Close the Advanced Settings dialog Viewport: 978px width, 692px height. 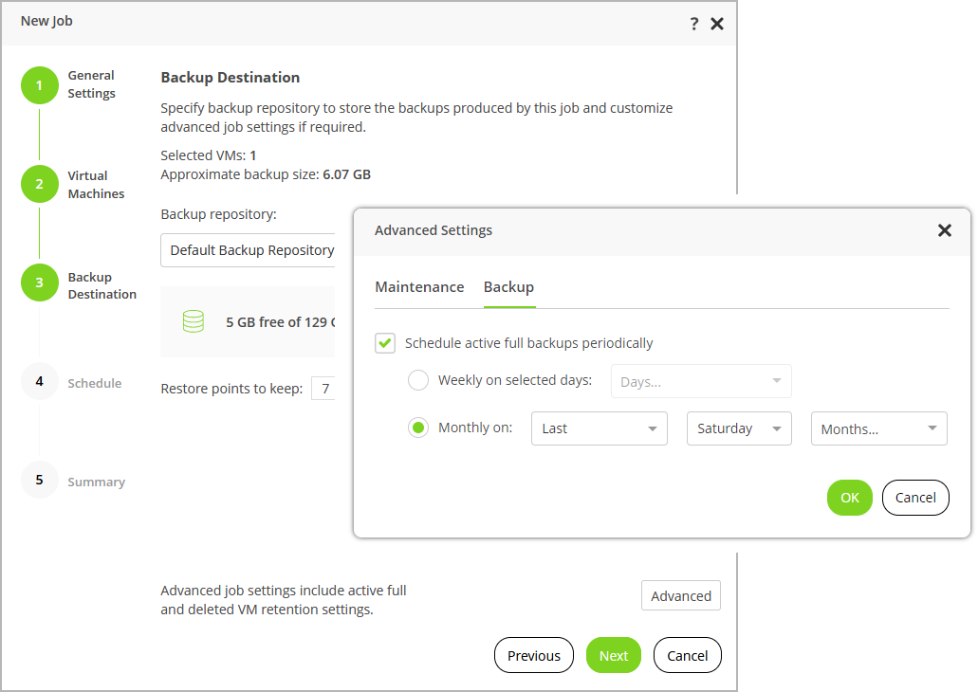click(944, 230)
